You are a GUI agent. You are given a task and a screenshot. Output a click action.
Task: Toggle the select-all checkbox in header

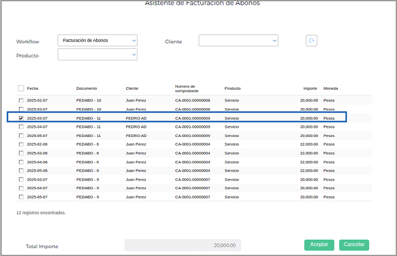[x=21, y=89]
